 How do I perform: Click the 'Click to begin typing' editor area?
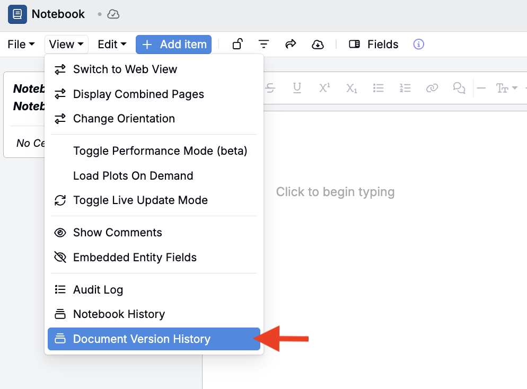pos(335,192)
